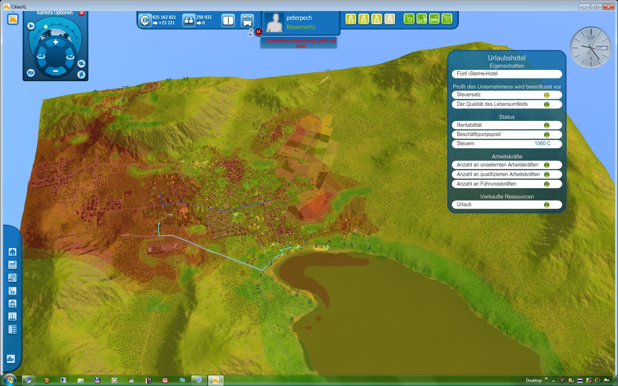The image size is (618, 386).
Task: Select the hotel bed overlay icon
Action: pyautogui.click(x=434, y=19)
